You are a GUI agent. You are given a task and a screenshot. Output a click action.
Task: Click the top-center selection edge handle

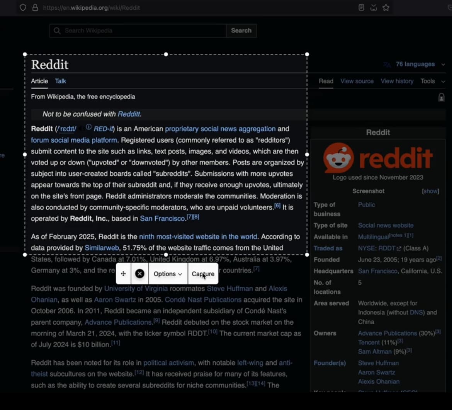tap(166, 54)
